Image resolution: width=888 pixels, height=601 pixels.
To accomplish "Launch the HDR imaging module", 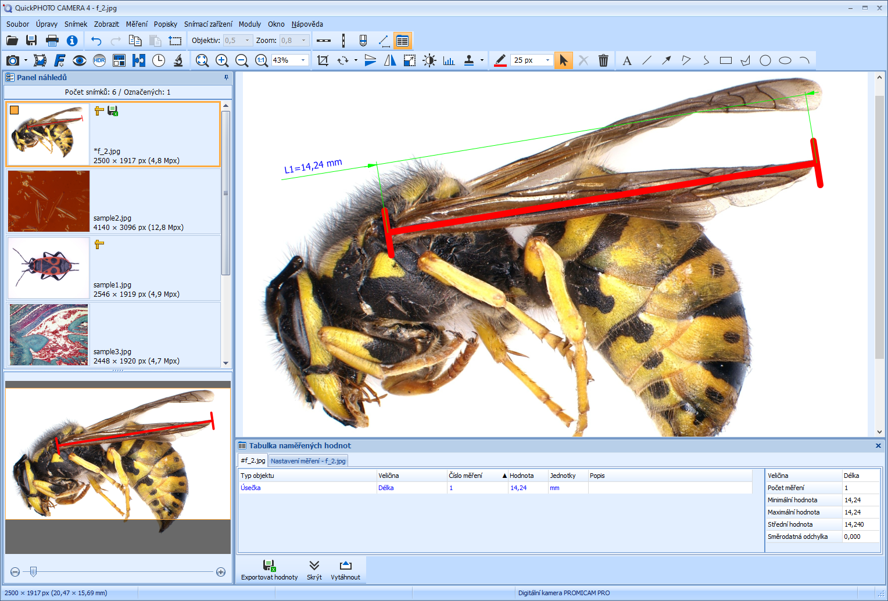I will (x=99, y=60).
